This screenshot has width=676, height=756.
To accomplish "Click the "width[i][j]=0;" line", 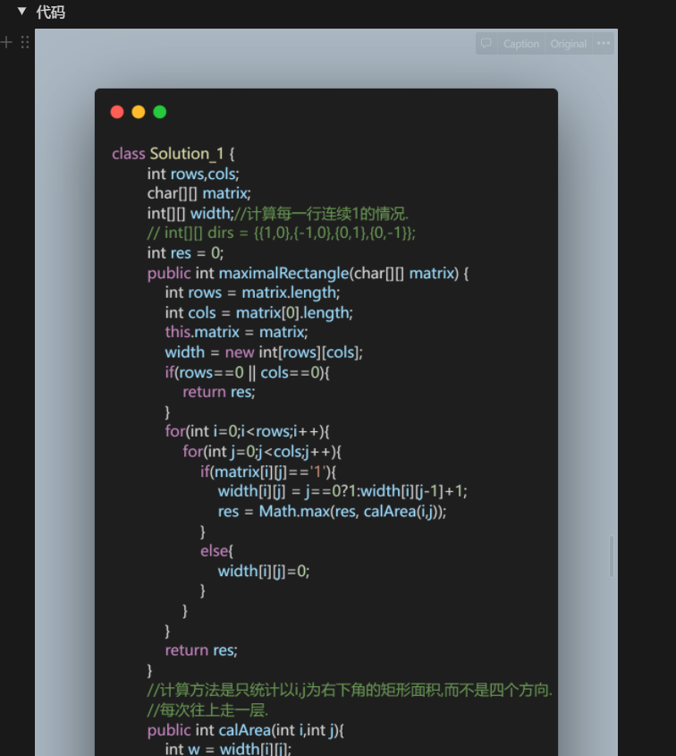I will pos(264,571).
